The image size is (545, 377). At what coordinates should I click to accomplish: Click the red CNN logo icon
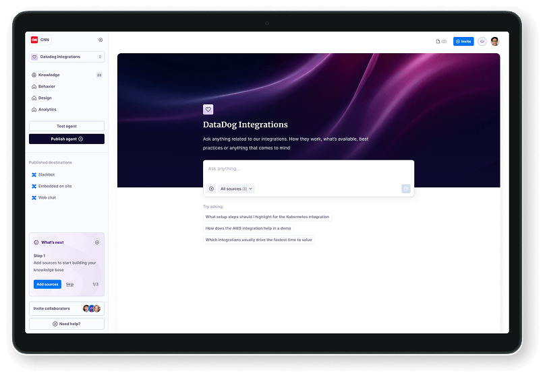pos(34,40)
